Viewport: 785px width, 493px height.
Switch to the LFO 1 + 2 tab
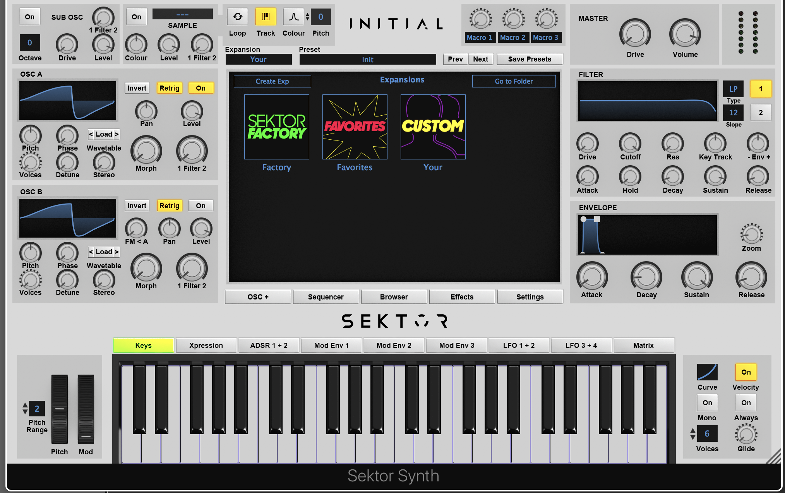[519, 345]
